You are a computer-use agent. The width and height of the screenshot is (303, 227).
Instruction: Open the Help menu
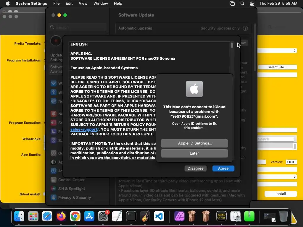pos(118,4)
